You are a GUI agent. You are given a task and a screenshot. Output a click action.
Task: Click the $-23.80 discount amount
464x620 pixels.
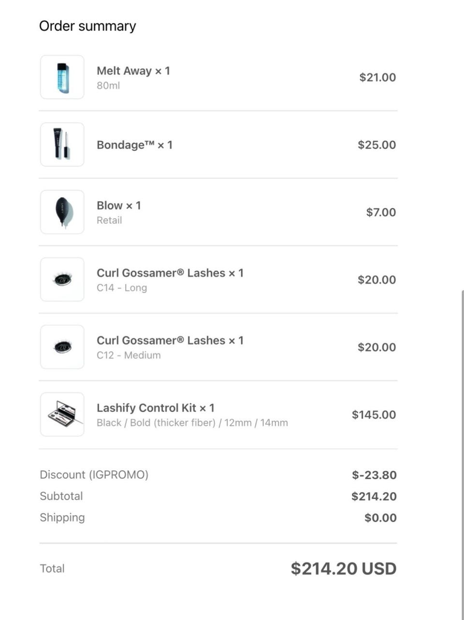pos(374,475)
